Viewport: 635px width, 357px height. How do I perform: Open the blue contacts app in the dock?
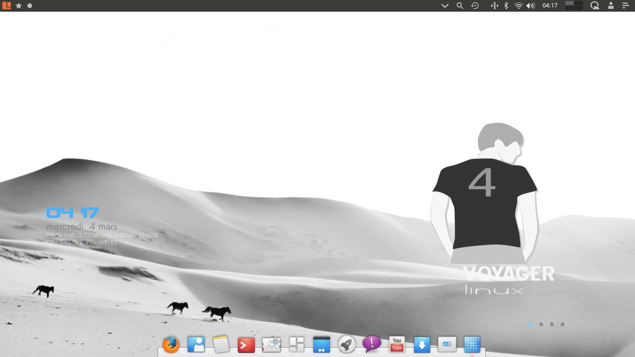[x=196, y=344]
